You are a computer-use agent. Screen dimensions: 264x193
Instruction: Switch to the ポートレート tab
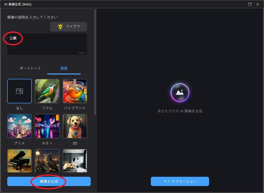(x=30, y=68)
